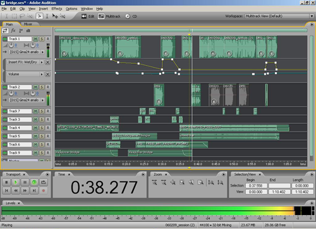The width and height of the screenshot is (316, 229).
Task: Adjust Track 2 volume knob
Action: point(11,93)
